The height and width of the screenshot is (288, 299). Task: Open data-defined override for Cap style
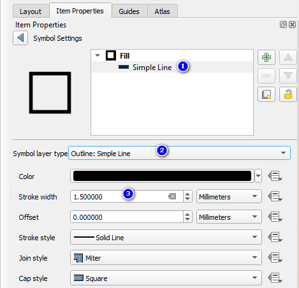(275, 278)
